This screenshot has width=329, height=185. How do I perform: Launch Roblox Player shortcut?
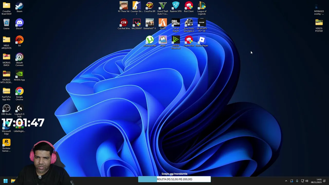tap(202, 41)
